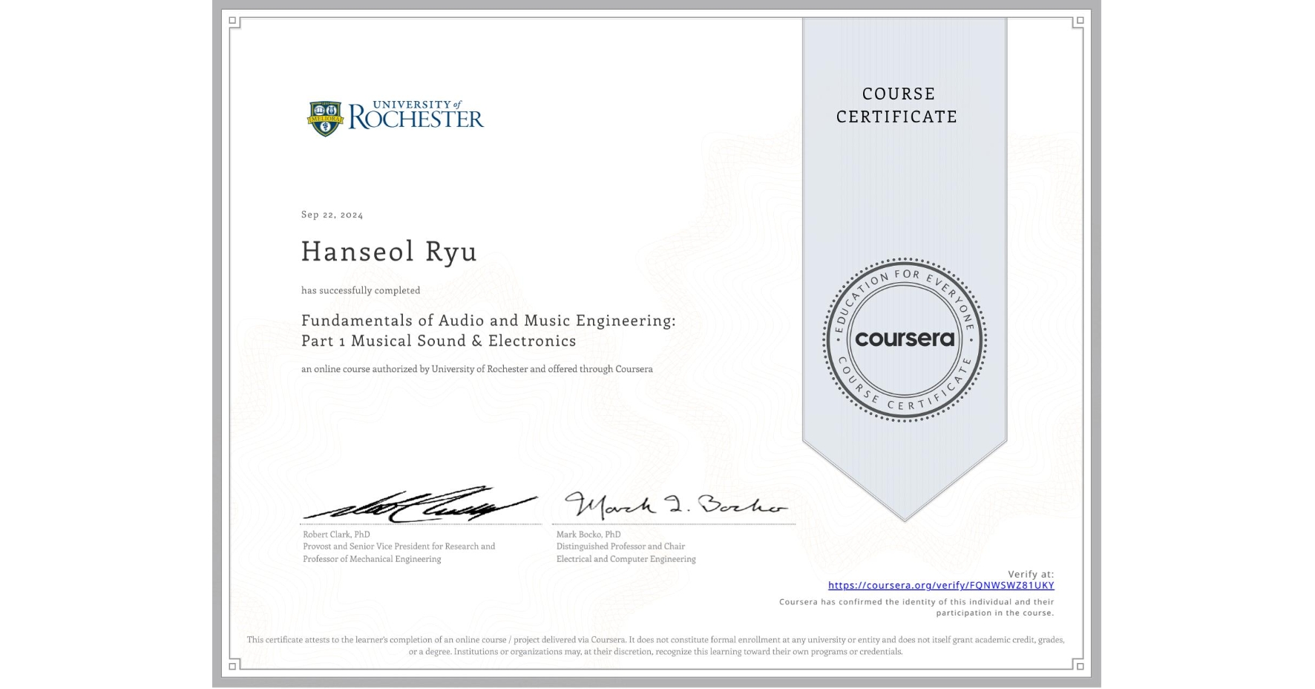Click 'Distinguished Professor and Chair' text
This screenshot has width=1315, height=689.
620,546
